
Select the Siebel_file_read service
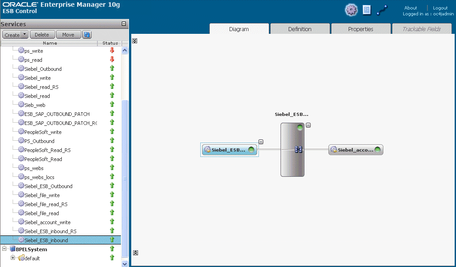tap(41, 213)
